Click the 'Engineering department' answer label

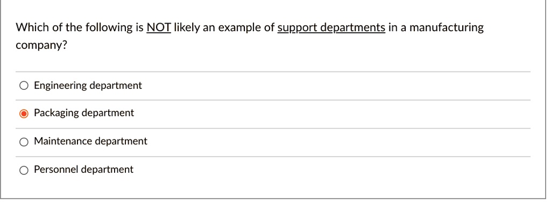coord(88,86)
